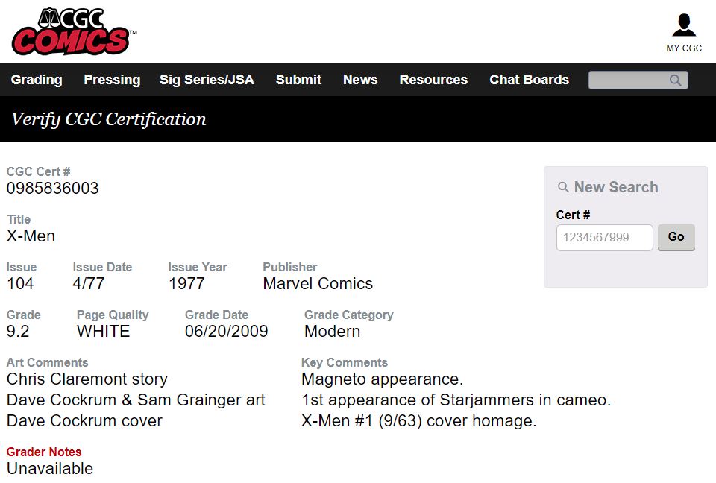Open the Submit menu
Screen dimensions: 716x483
298,80
